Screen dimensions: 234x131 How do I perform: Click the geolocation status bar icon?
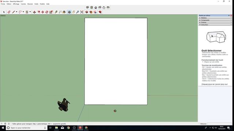[x=5, y=124]
